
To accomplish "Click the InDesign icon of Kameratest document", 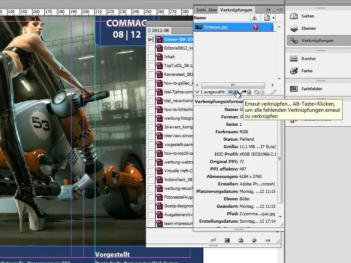I will (x=159, y=75).
